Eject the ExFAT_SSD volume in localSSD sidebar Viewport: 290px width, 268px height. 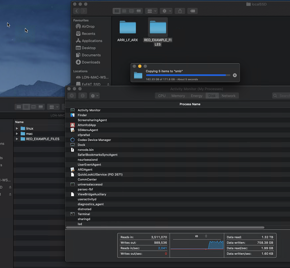[x=108, y=84]
